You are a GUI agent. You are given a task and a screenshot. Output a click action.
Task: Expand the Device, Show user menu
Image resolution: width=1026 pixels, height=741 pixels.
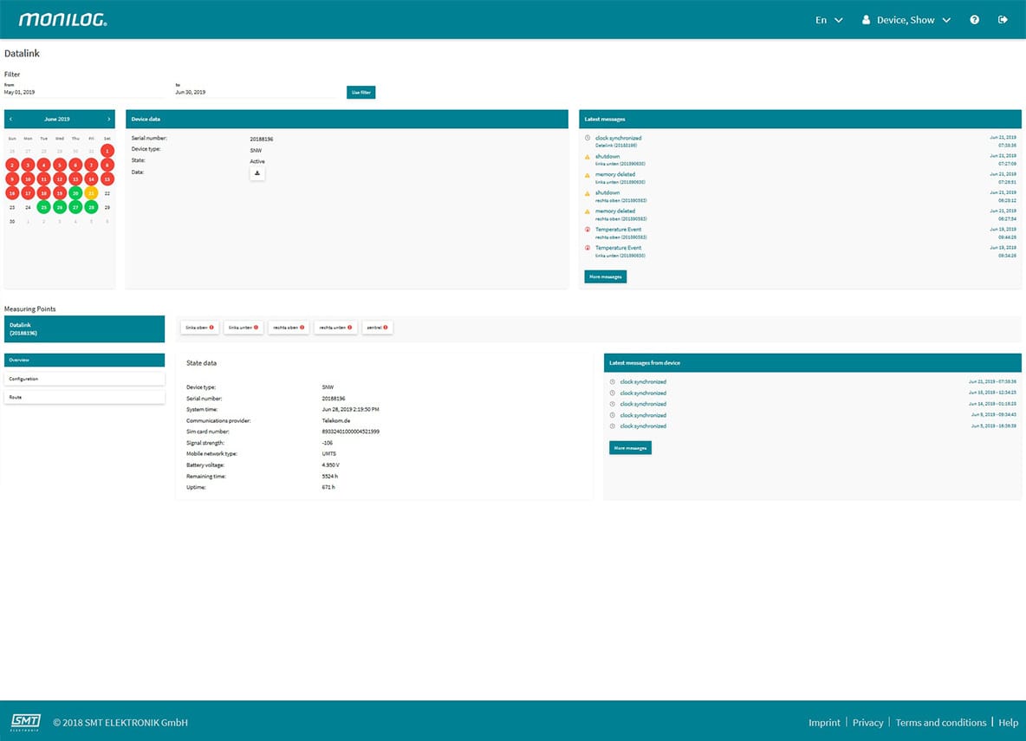tap(906, 20)
